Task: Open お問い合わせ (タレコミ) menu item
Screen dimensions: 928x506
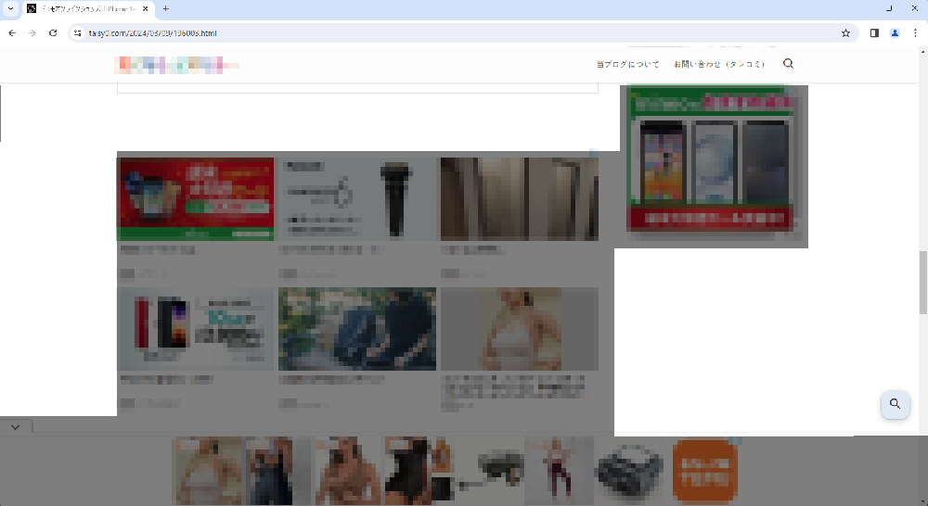Action: coord(719,65)
